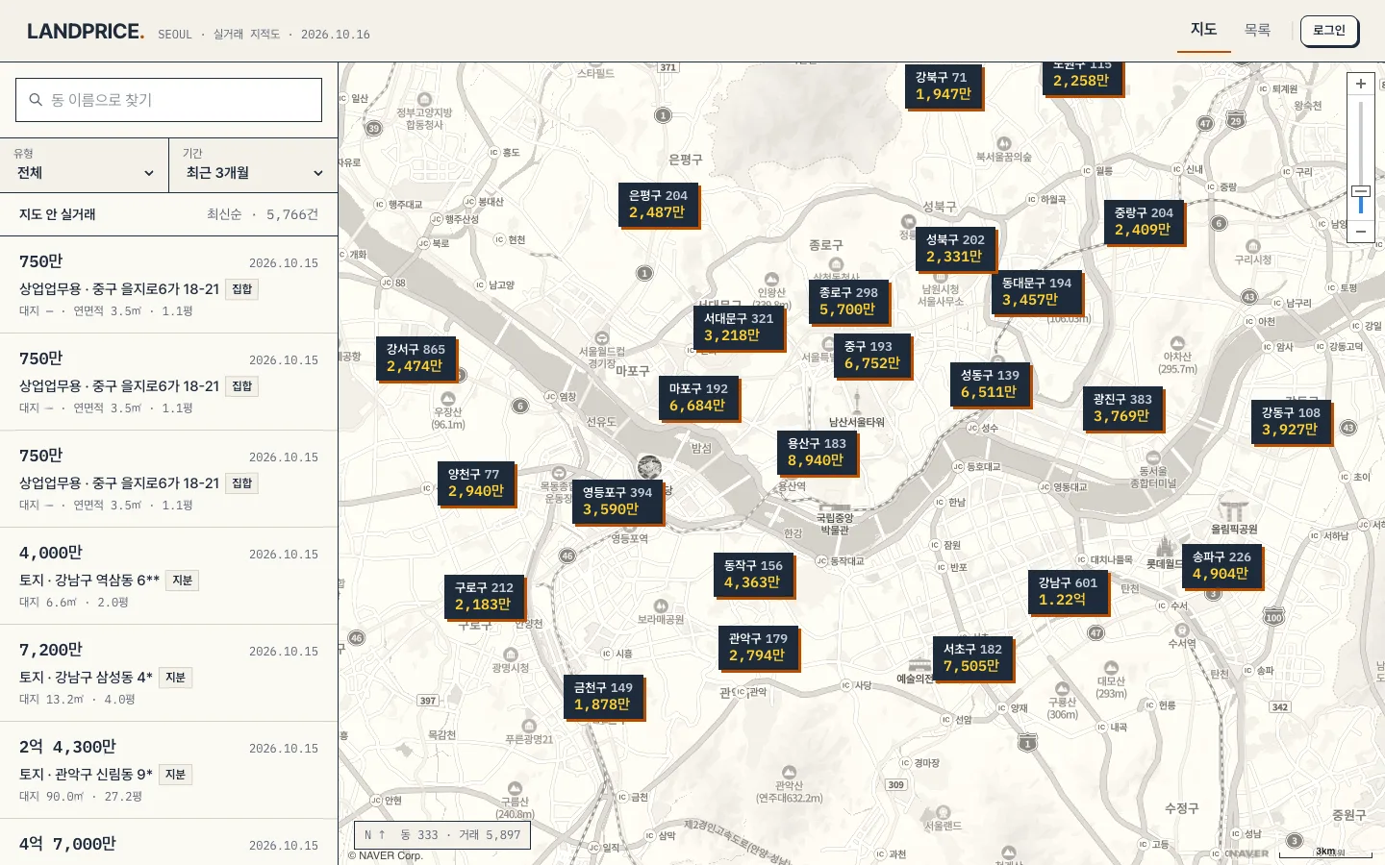The image size is (1385, 865).
Task: Select the 강서구 865 price marker
Action: [415, 358]
